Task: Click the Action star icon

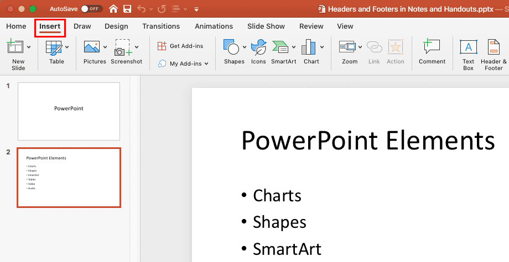Action: [396, 47]
